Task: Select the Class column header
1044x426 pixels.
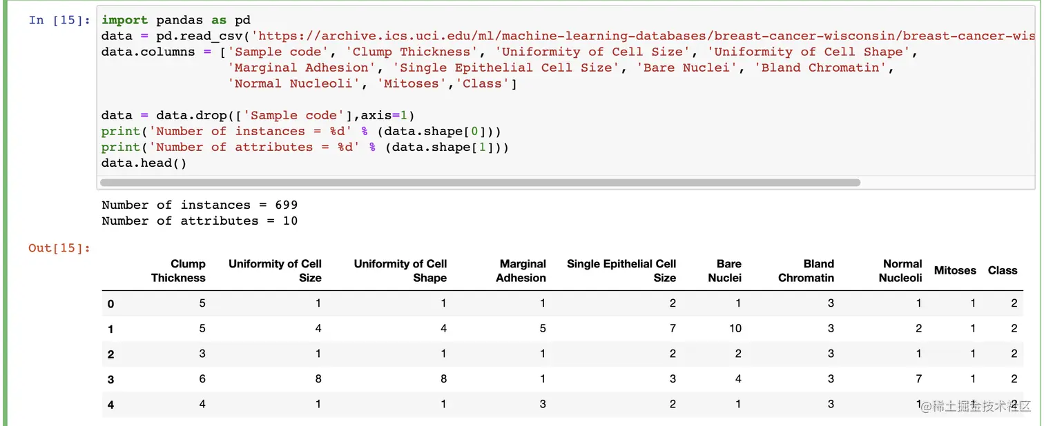Action: point(1003,271)
